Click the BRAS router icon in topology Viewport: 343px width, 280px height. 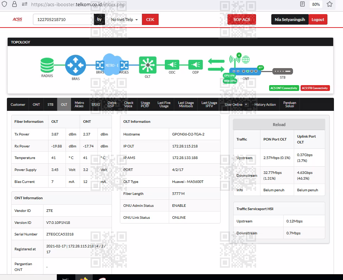coord(75,65)
